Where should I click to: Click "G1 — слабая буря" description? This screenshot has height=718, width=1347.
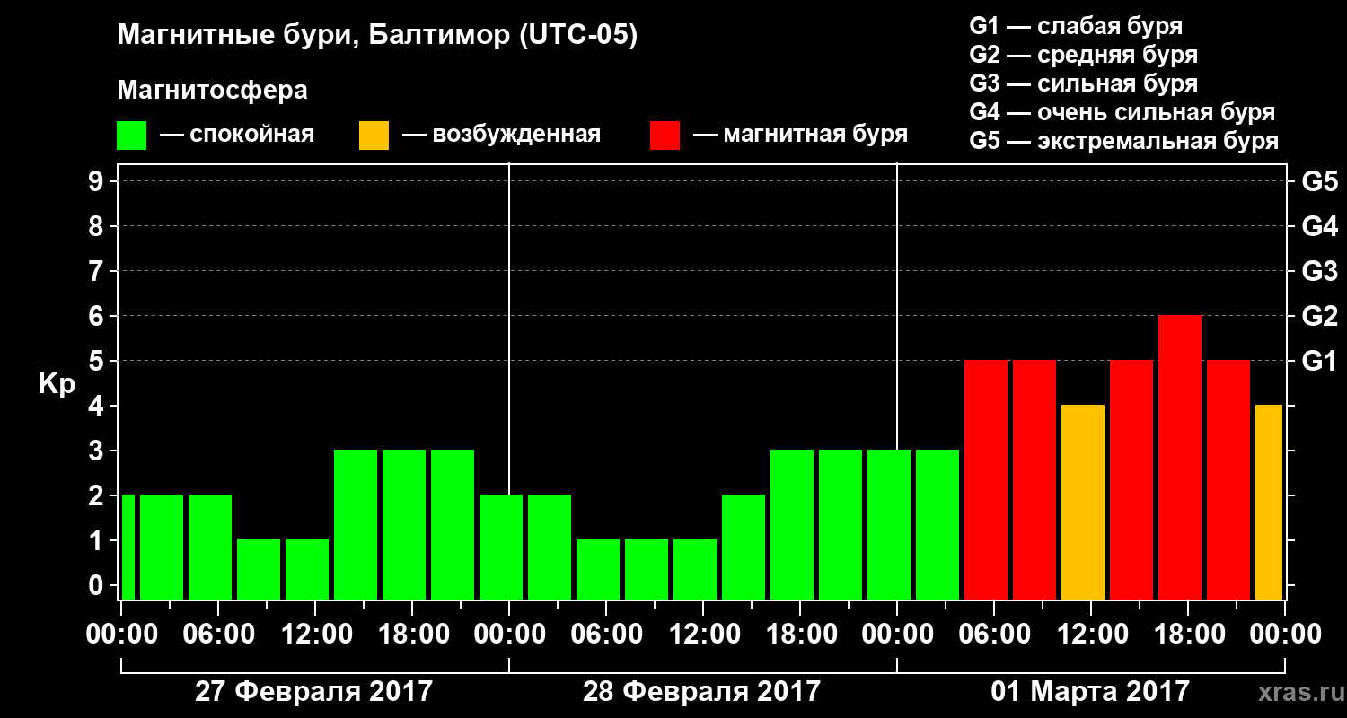click(x=1076, y=26)
